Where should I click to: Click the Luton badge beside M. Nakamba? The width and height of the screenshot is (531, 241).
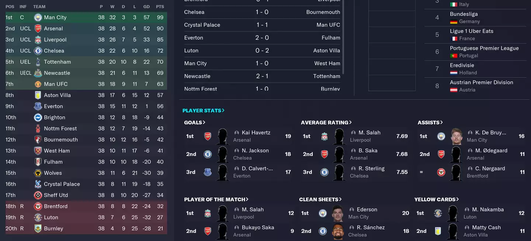[x=438, y=213]
